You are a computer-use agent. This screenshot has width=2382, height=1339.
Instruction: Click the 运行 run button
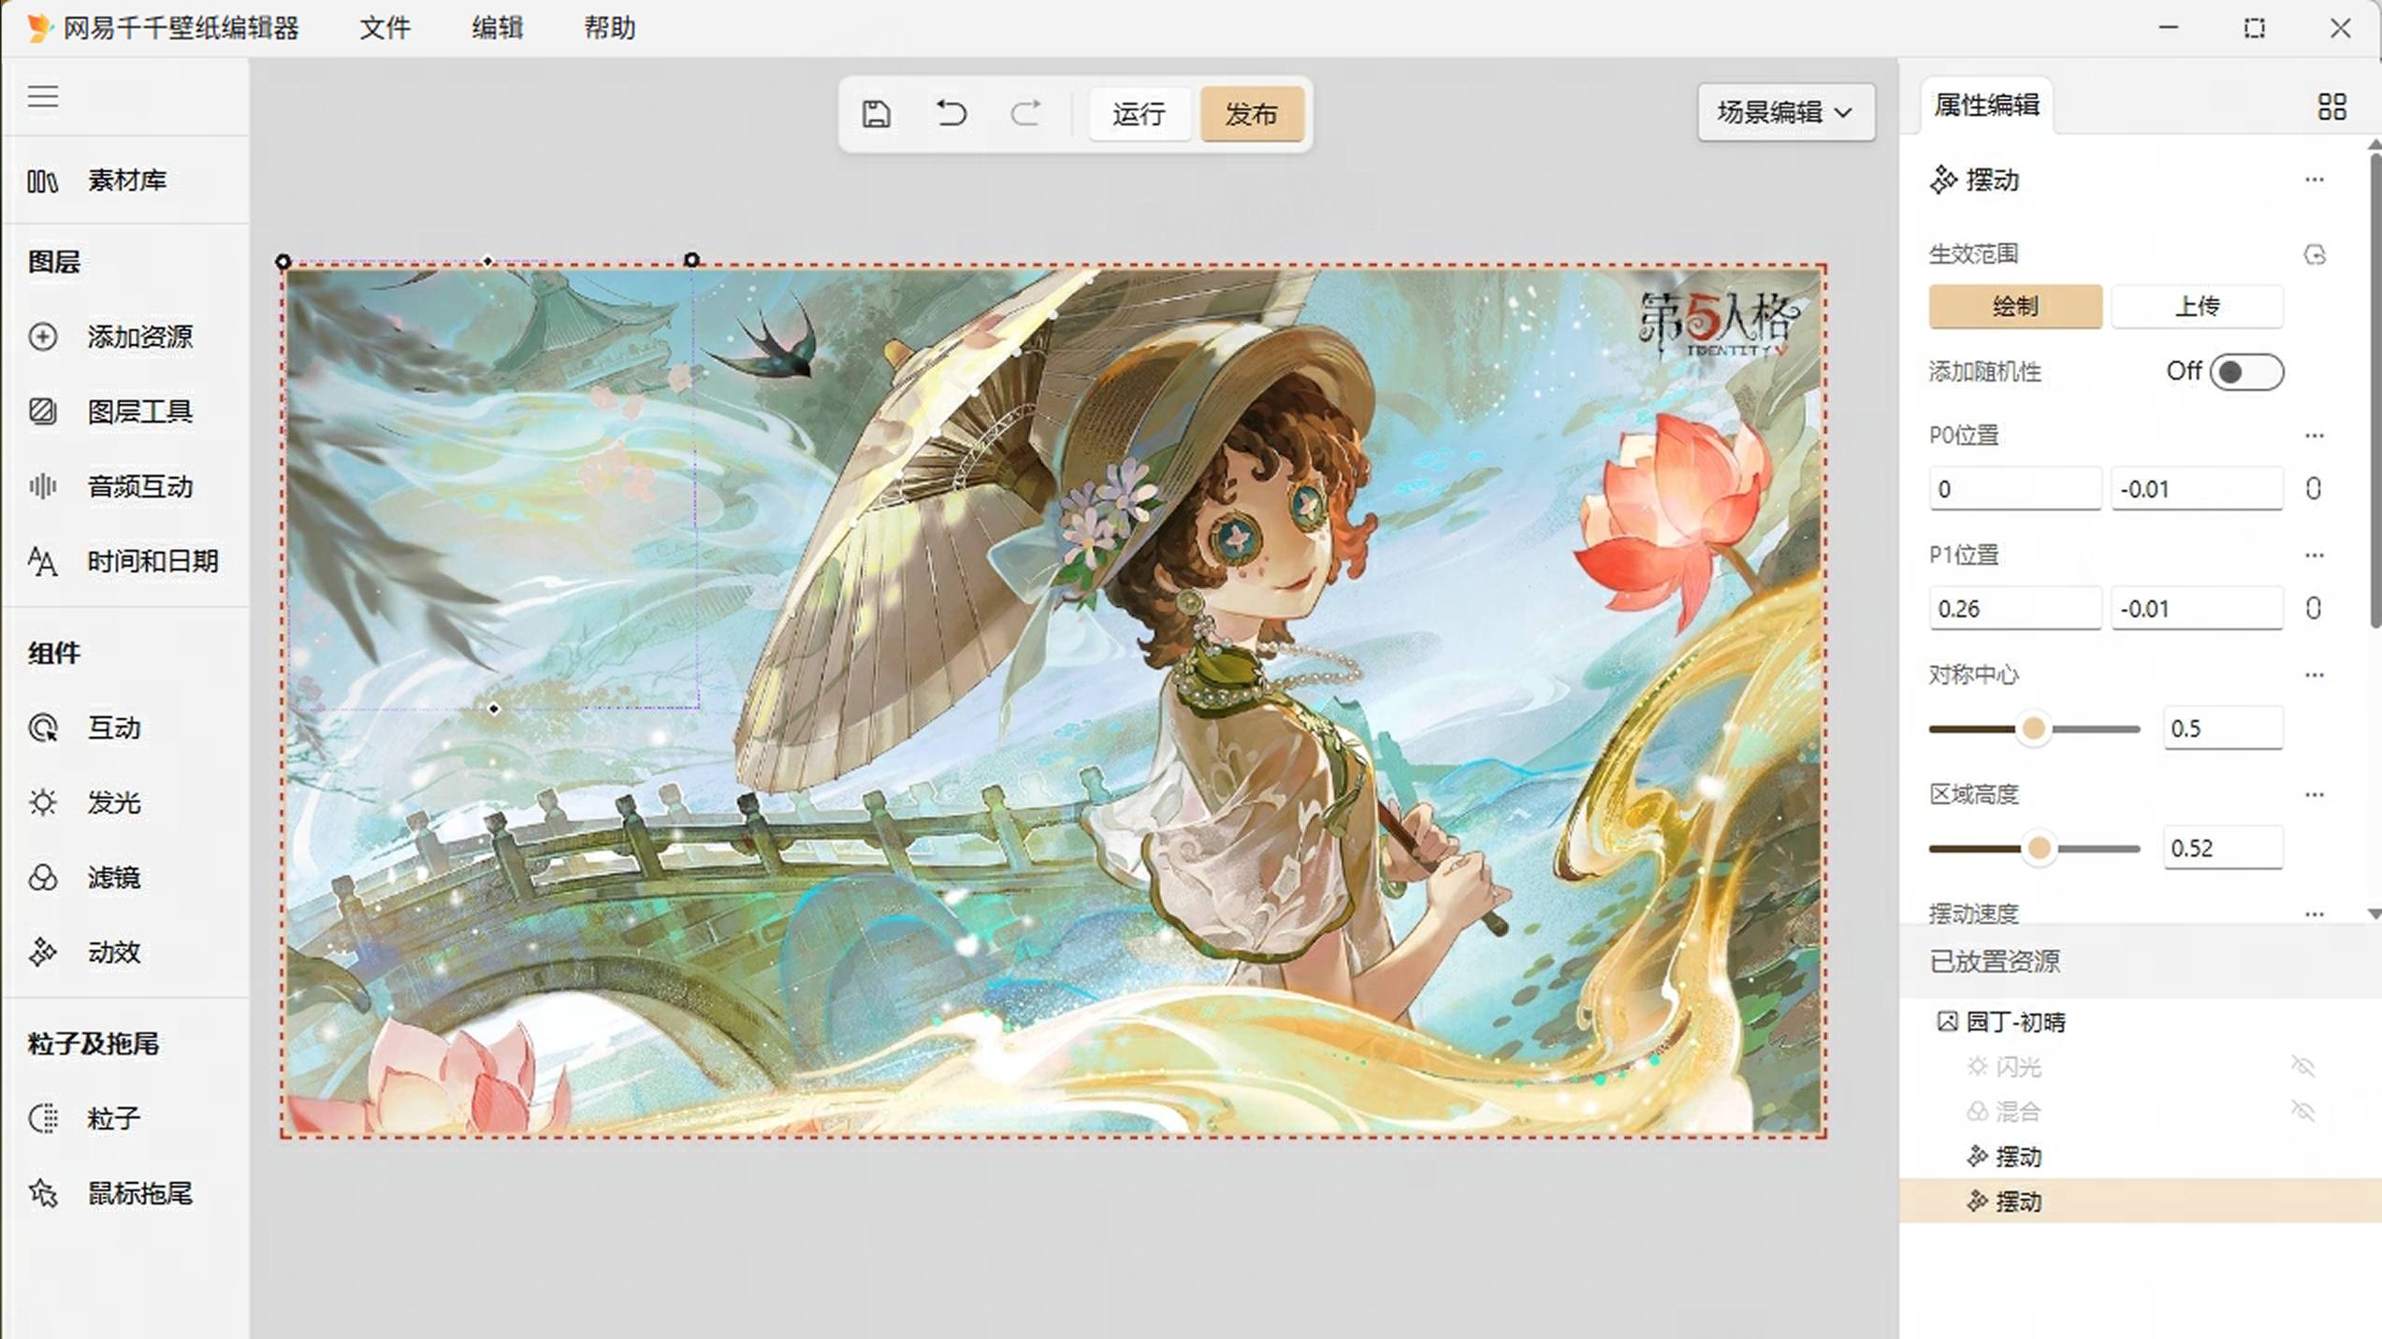pyautogui.click(x=1139, y=114)
